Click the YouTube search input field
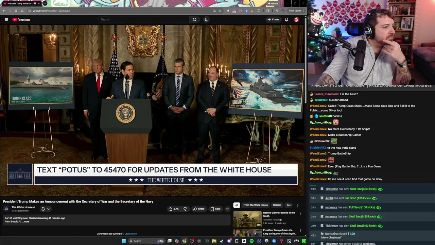 pos(144,19)
